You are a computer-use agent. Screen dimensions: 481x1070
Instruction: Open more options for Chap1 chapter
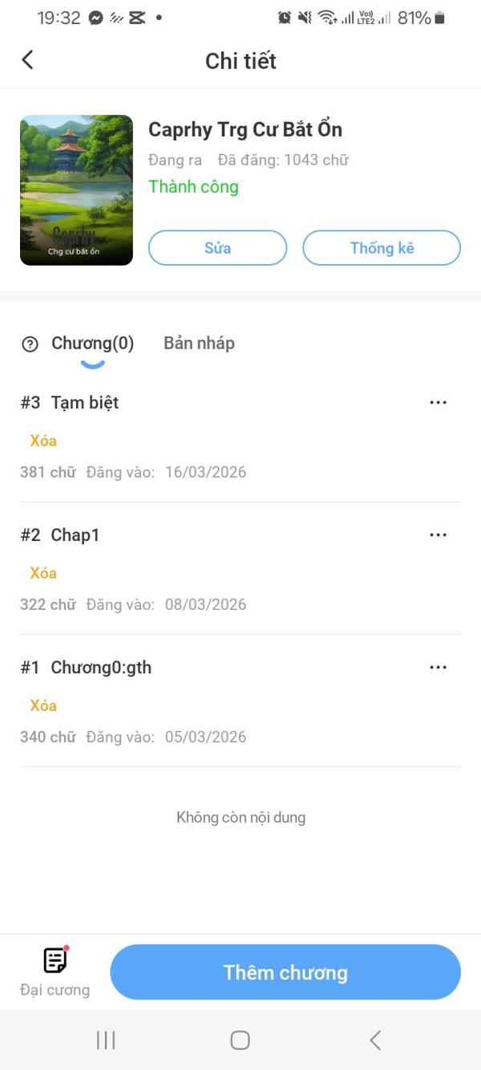[438, 535]
